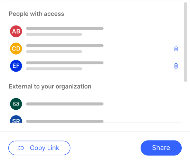The image size is (190, 164).
Task: Click the green envelope avatar icon
Action: tap(16, 104)
